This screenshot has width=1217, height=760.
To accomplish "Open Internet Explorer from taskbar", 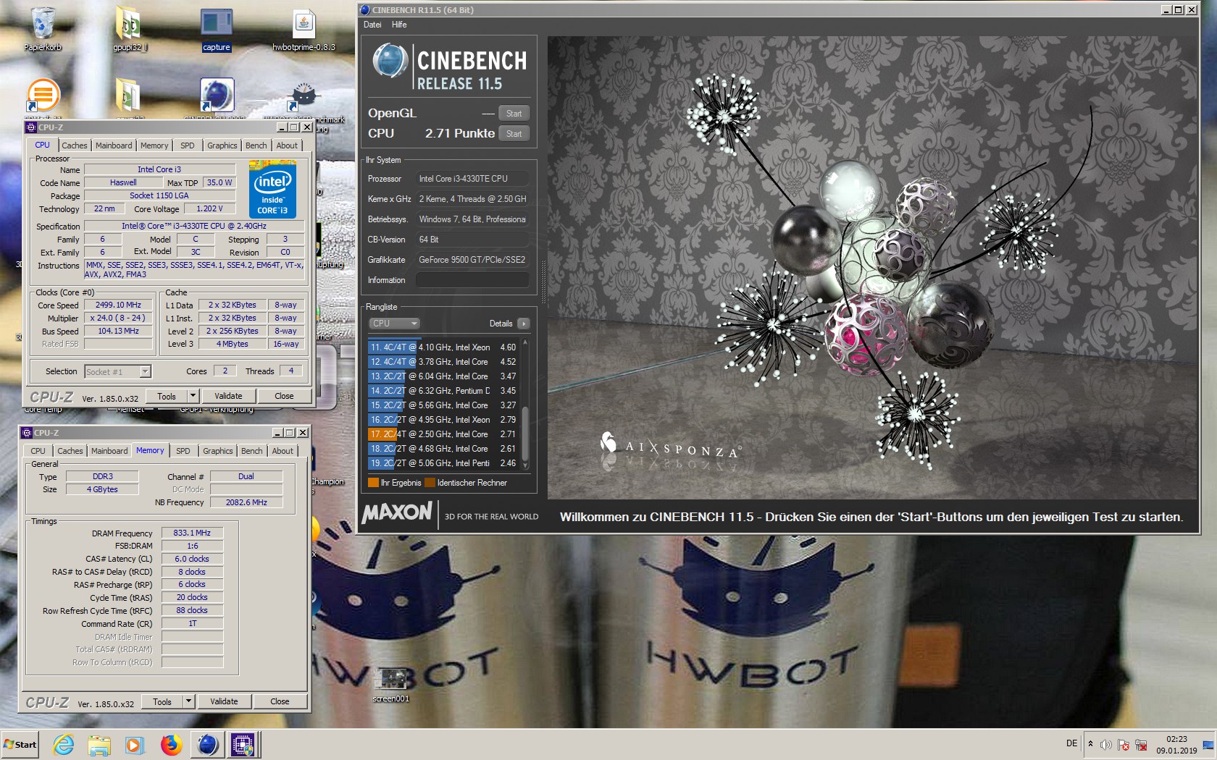I will 64,744.
